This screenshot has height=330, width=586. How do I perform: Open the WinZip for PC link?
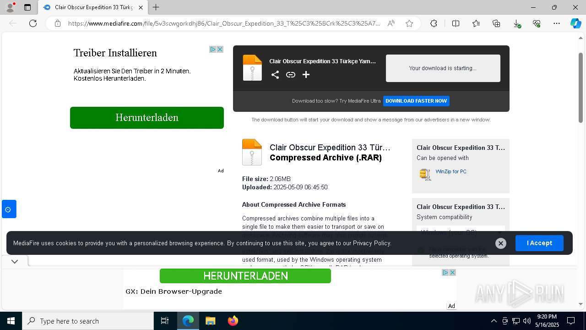(451, 171)
